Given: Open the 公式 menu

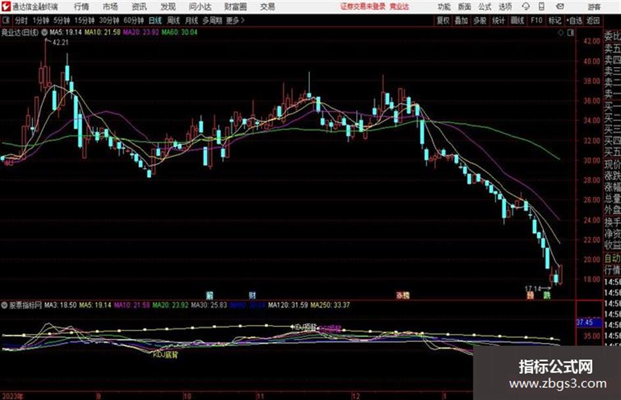Looking at the screenshot, I should pos(485,7).
